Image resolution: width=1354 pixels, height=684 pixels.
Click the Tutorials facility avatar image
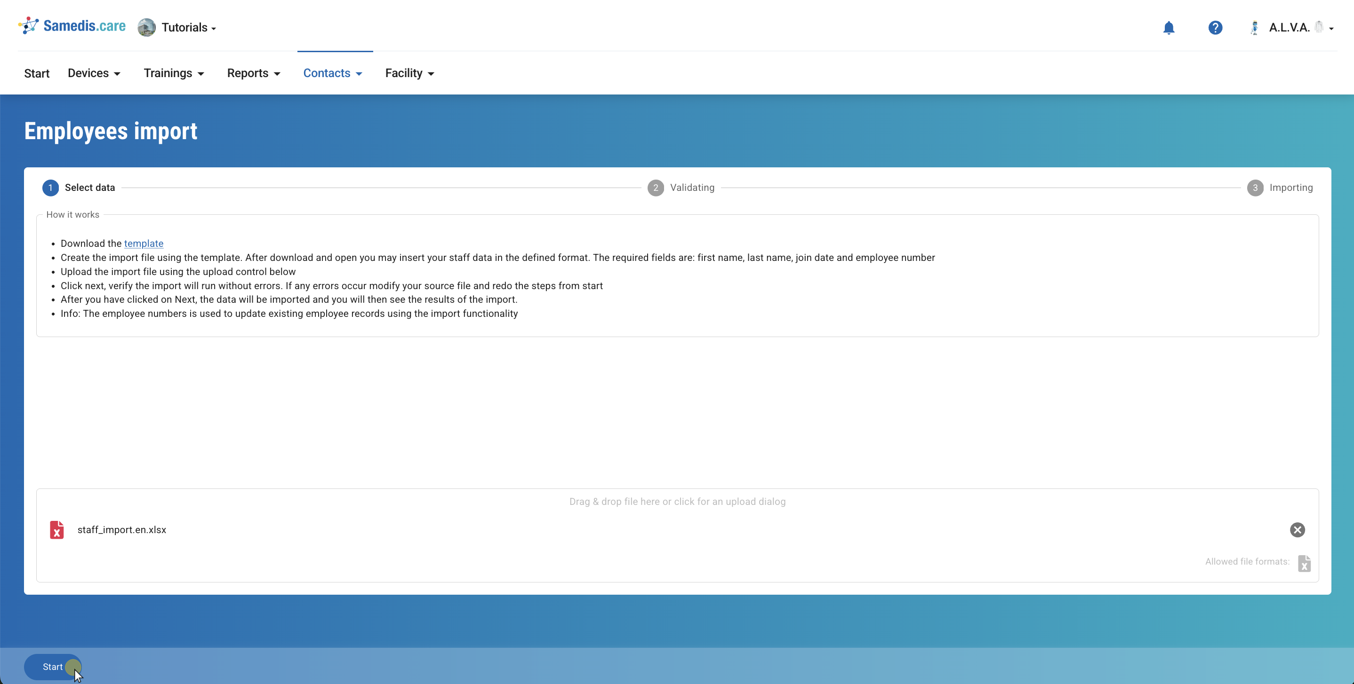click(x=147, y=27)
